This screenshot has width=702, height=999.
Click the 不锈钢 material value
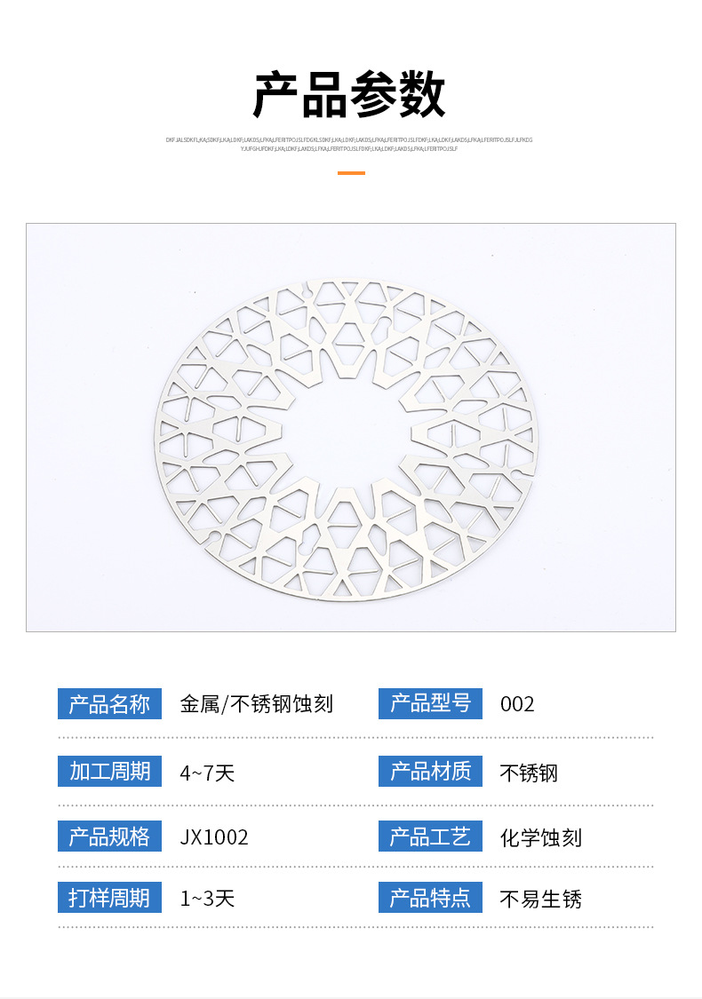529,773
